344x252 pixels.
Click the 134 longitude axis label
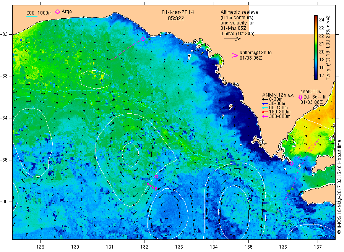tap(214, 247)
